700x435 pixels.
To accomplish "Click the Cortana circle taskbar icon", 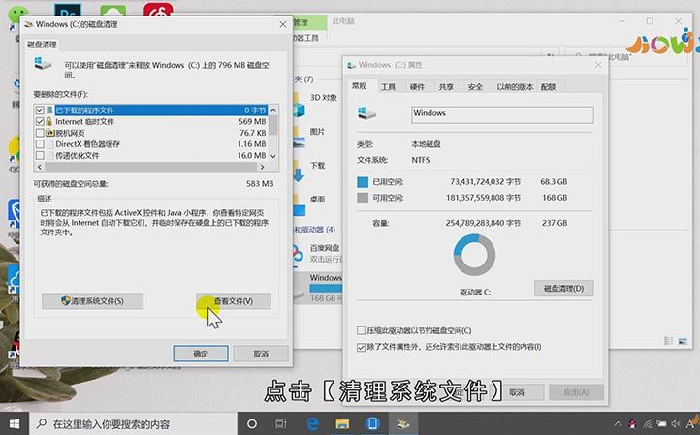I will [x=252, y=423].
